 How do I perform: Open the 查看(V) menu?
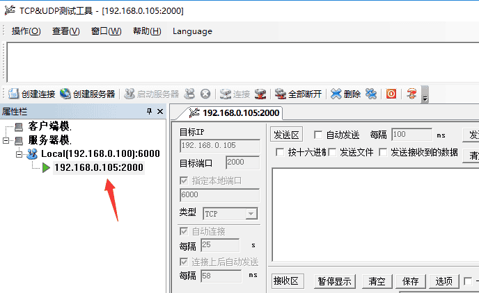(x=65, y=31)
